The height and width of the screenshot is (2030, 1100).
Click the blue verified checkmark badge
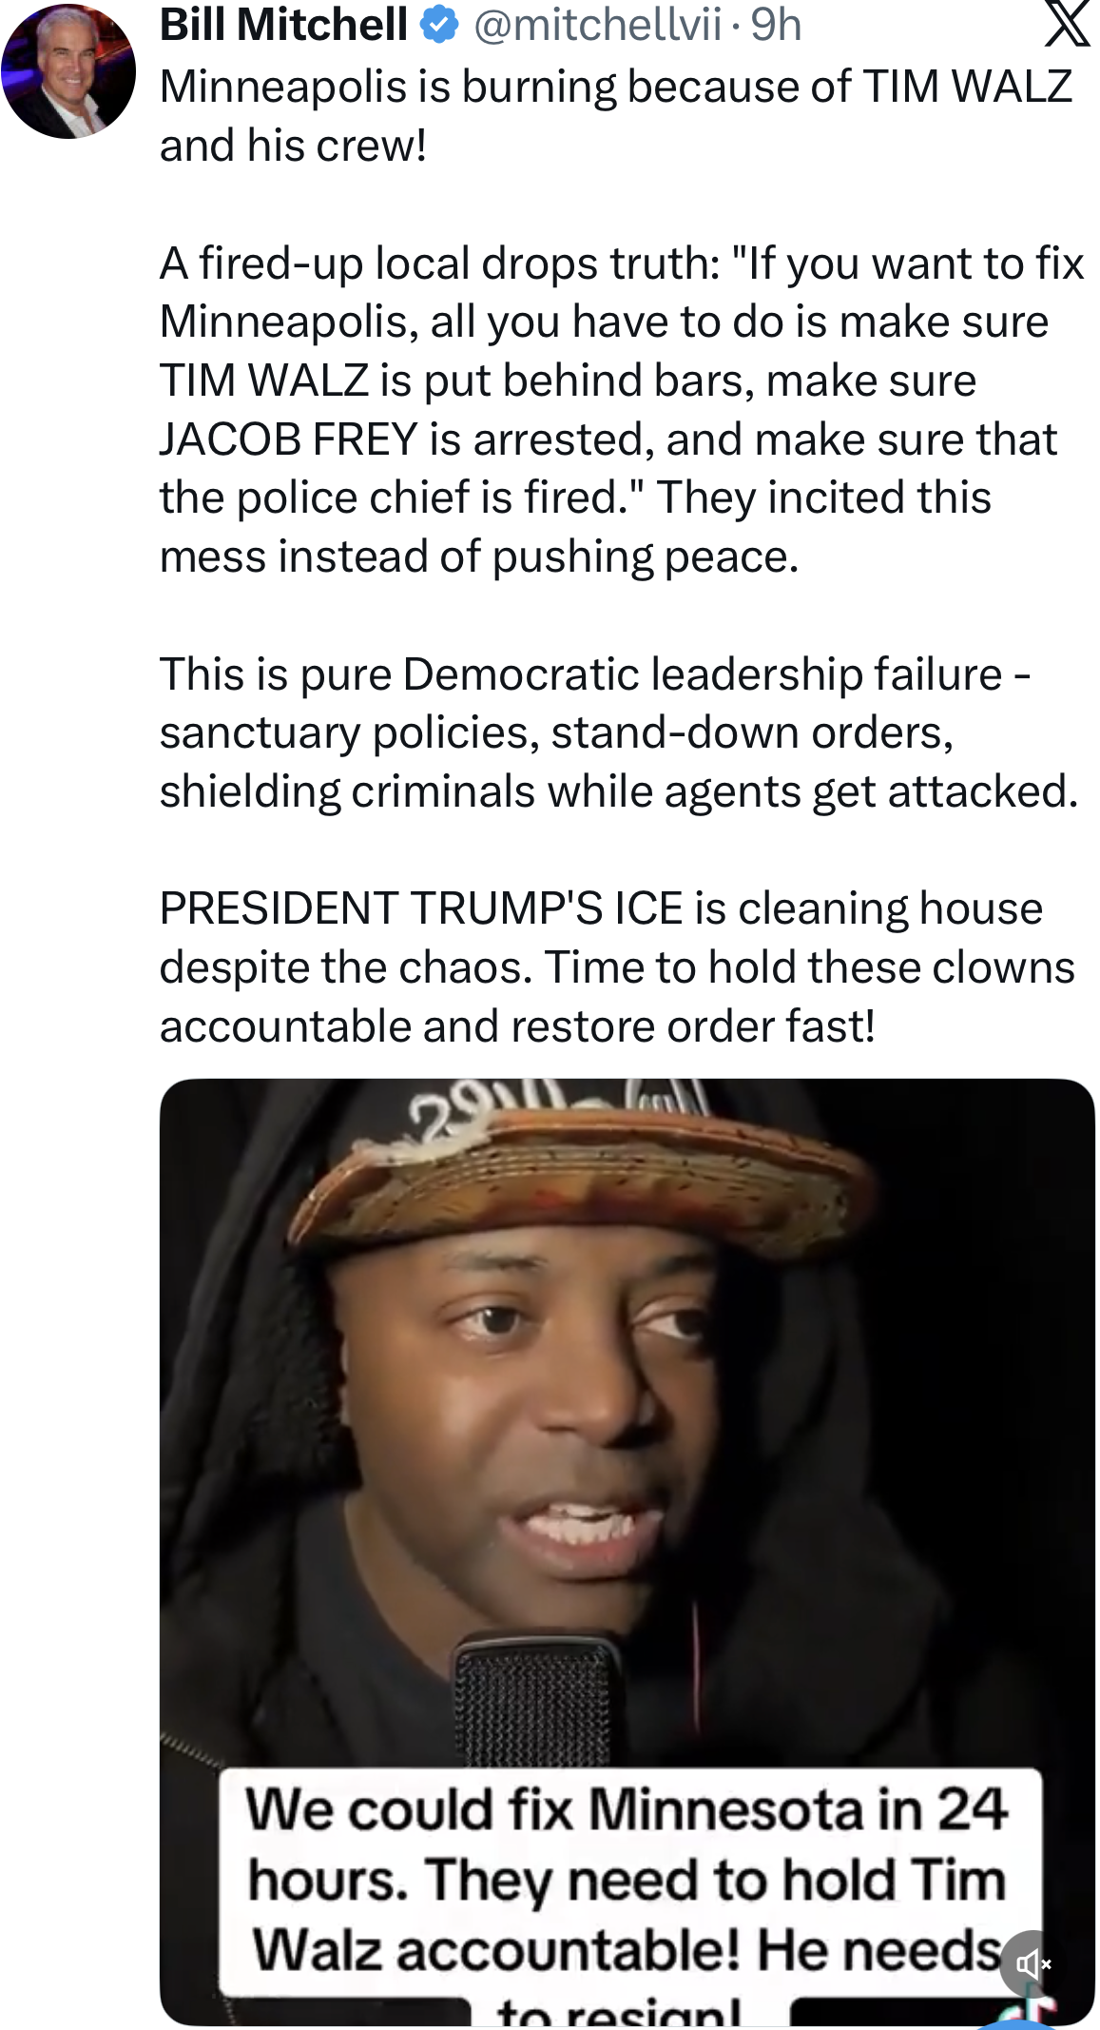[439, 25]
